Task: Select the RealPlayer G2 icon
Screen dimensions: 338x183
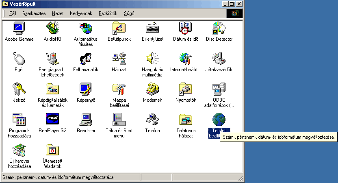Action: pos(52,120)
